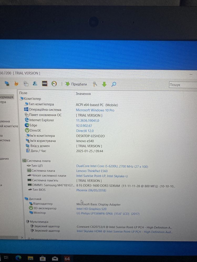The height and width of the screenshot is (262, 197).
Task: Select the Мультимедиа group header
Action: (x=37, y=222)
